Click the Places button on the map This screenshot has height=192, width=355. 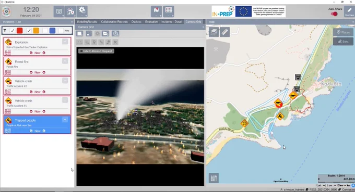(343, 32)
